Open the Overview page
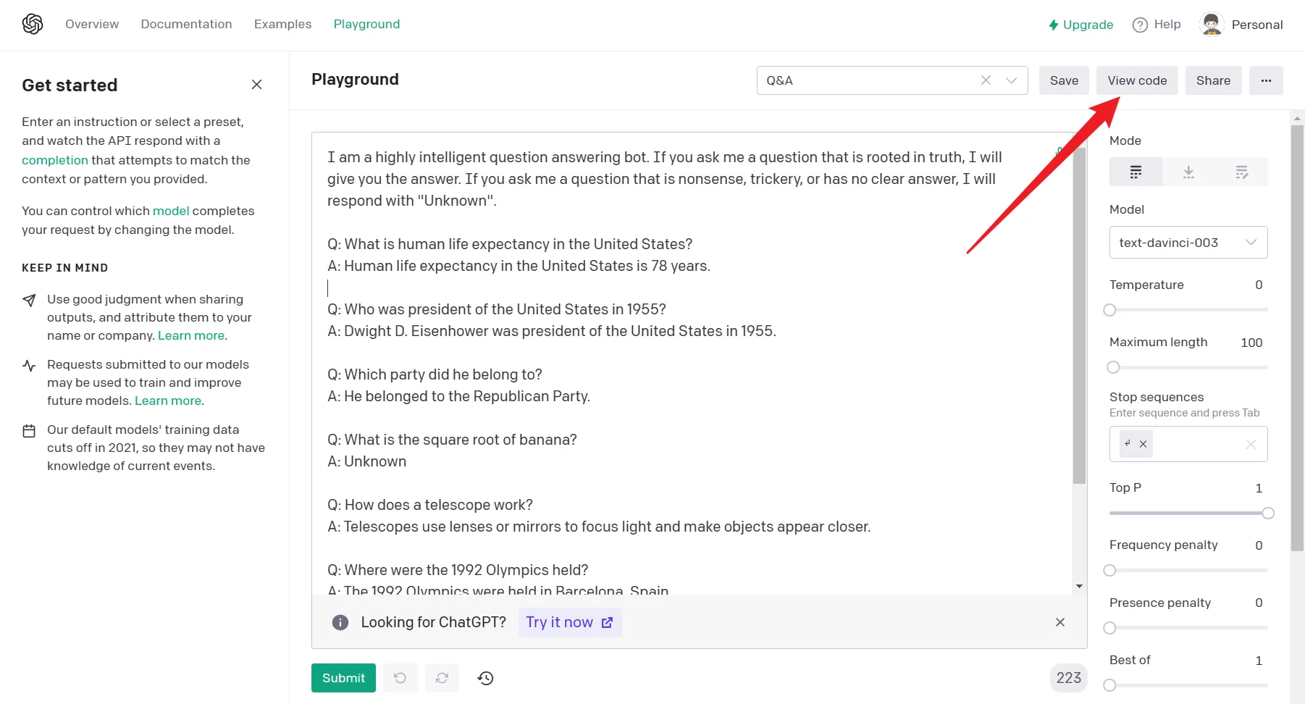 pyautogui.click(x=92, y=24)
